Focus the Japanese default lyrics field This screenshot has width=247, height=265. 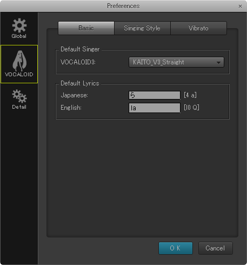pos(155,95)
